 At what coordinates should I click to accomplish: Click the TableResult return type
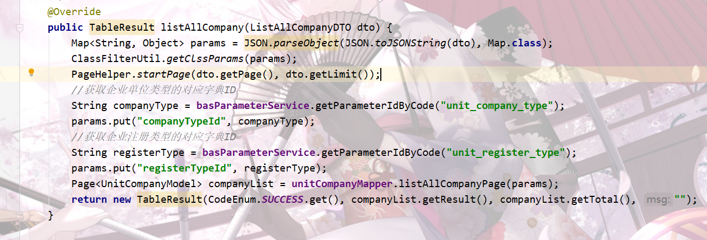(x=122, y=27)
